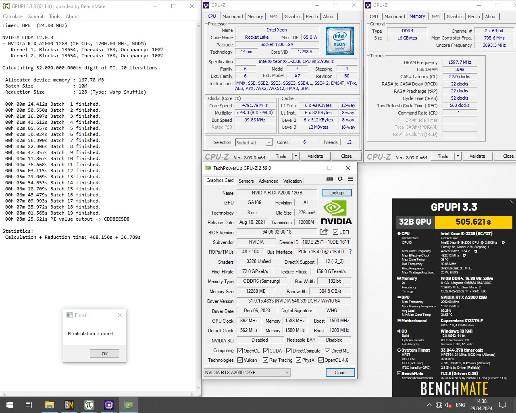
Task: Switch to GPU-Z taskbar icon
Action: pyautogui.click(x=129, y=405)
